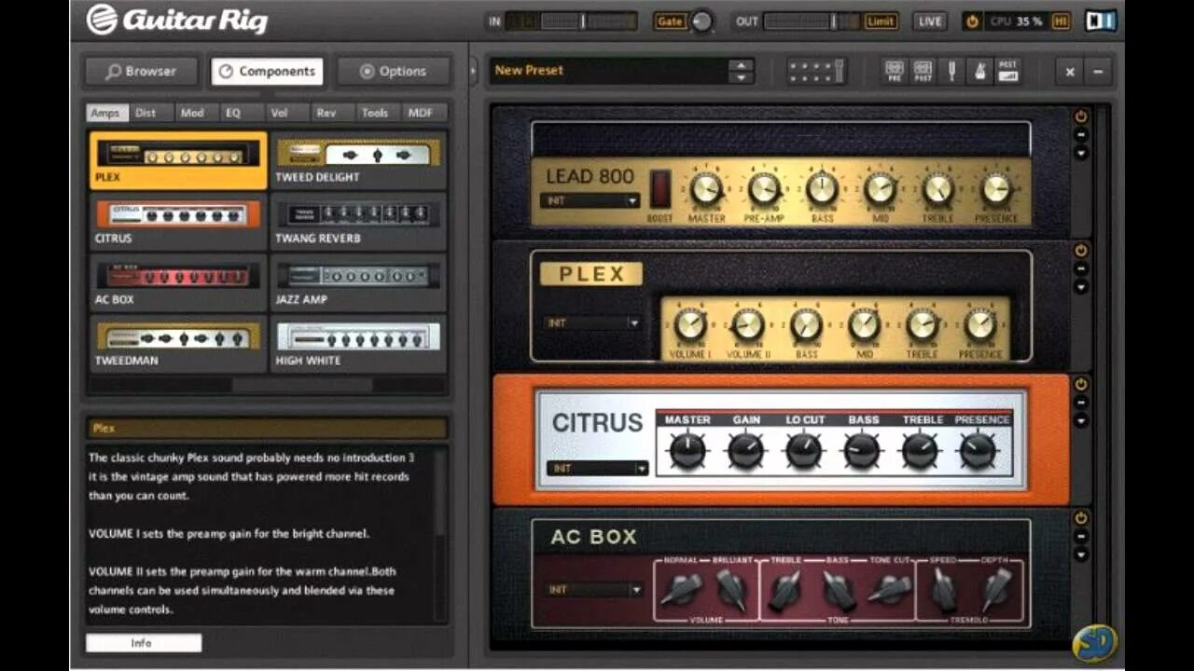Click the AC BOX Brilliant volume knob

732,590
